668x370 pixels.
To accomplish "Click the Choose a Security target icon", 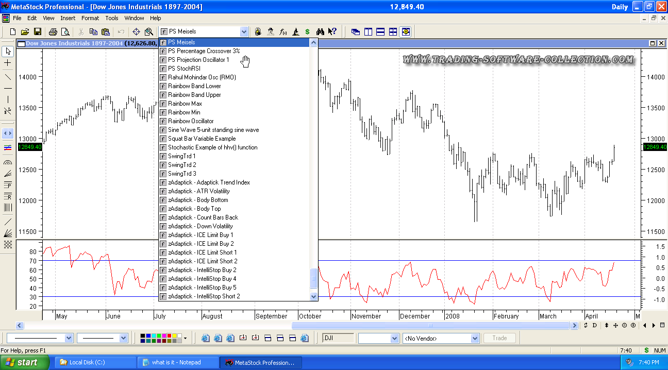I will tap(136, 32).
